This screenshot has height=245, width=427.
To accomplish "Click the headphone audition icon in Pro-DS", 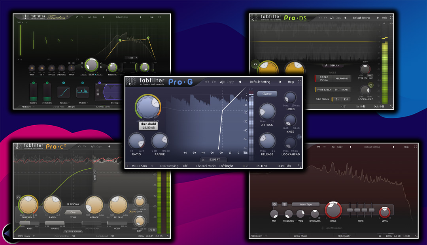I will pos(255,64).
